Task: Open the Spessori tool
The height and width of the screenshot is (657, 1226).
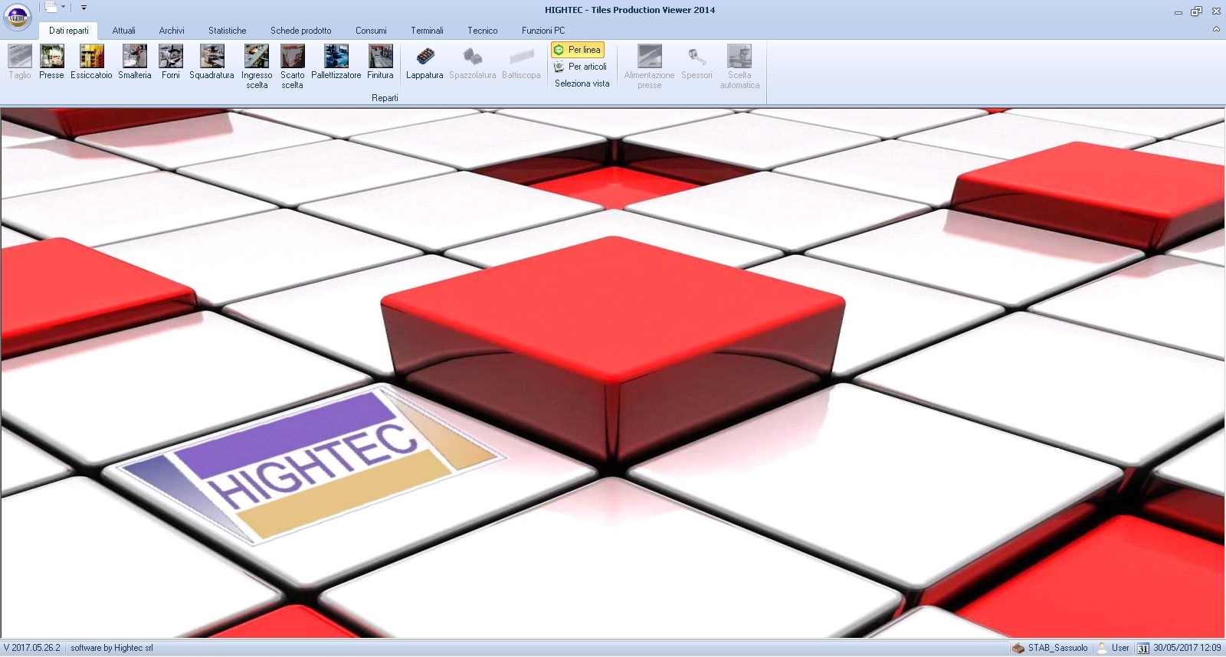Action: pyautogui.click(x=697, y=62)
